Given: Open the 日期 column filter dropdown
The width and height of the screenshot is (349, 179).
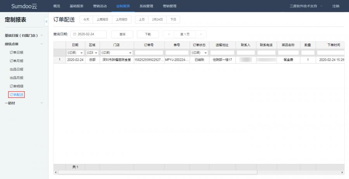Looking at the screenshot, I should coord(81,53).
